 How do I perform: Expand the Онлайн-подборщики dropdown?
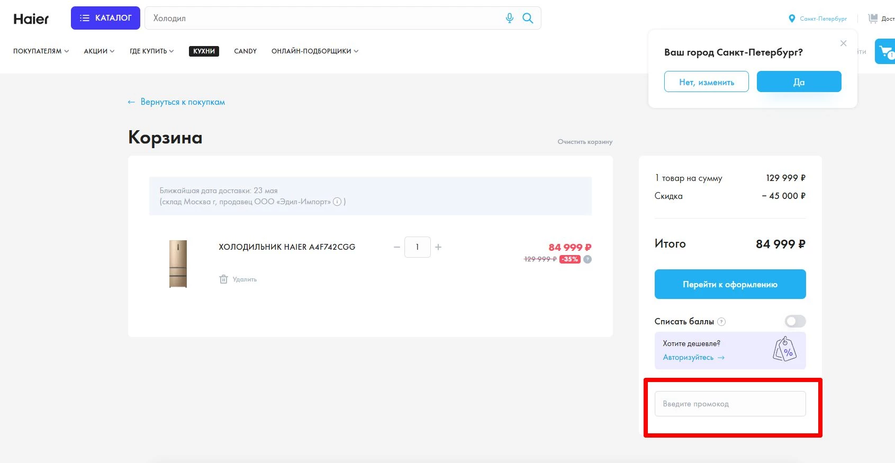[x=314, y=51]
